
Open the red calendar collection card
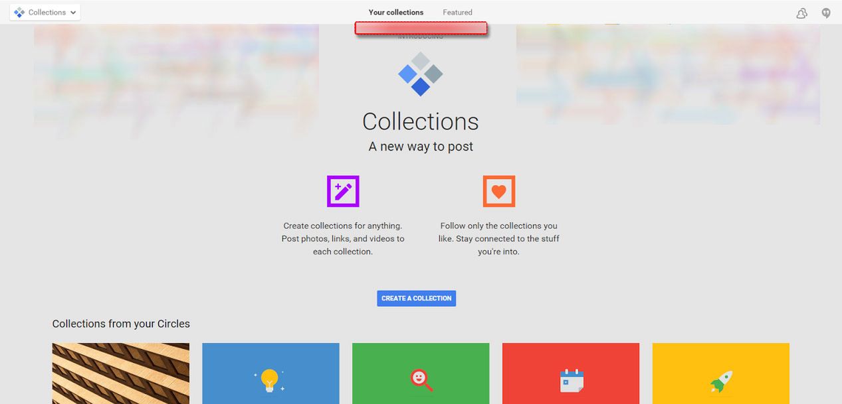click(571, 373)
